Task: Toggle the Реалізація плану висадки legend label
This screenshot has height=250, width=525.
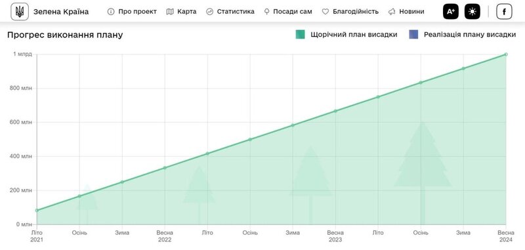Action: click(470, 35)
